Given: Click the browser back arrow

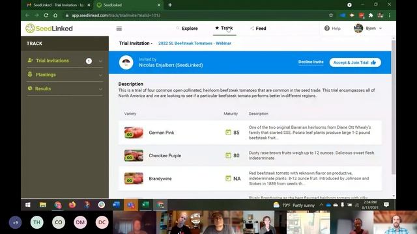Looking at the screenshot, I should coord(27,16).
